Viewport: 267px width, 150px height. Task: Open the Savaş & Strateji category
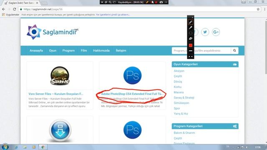[184, 97]
